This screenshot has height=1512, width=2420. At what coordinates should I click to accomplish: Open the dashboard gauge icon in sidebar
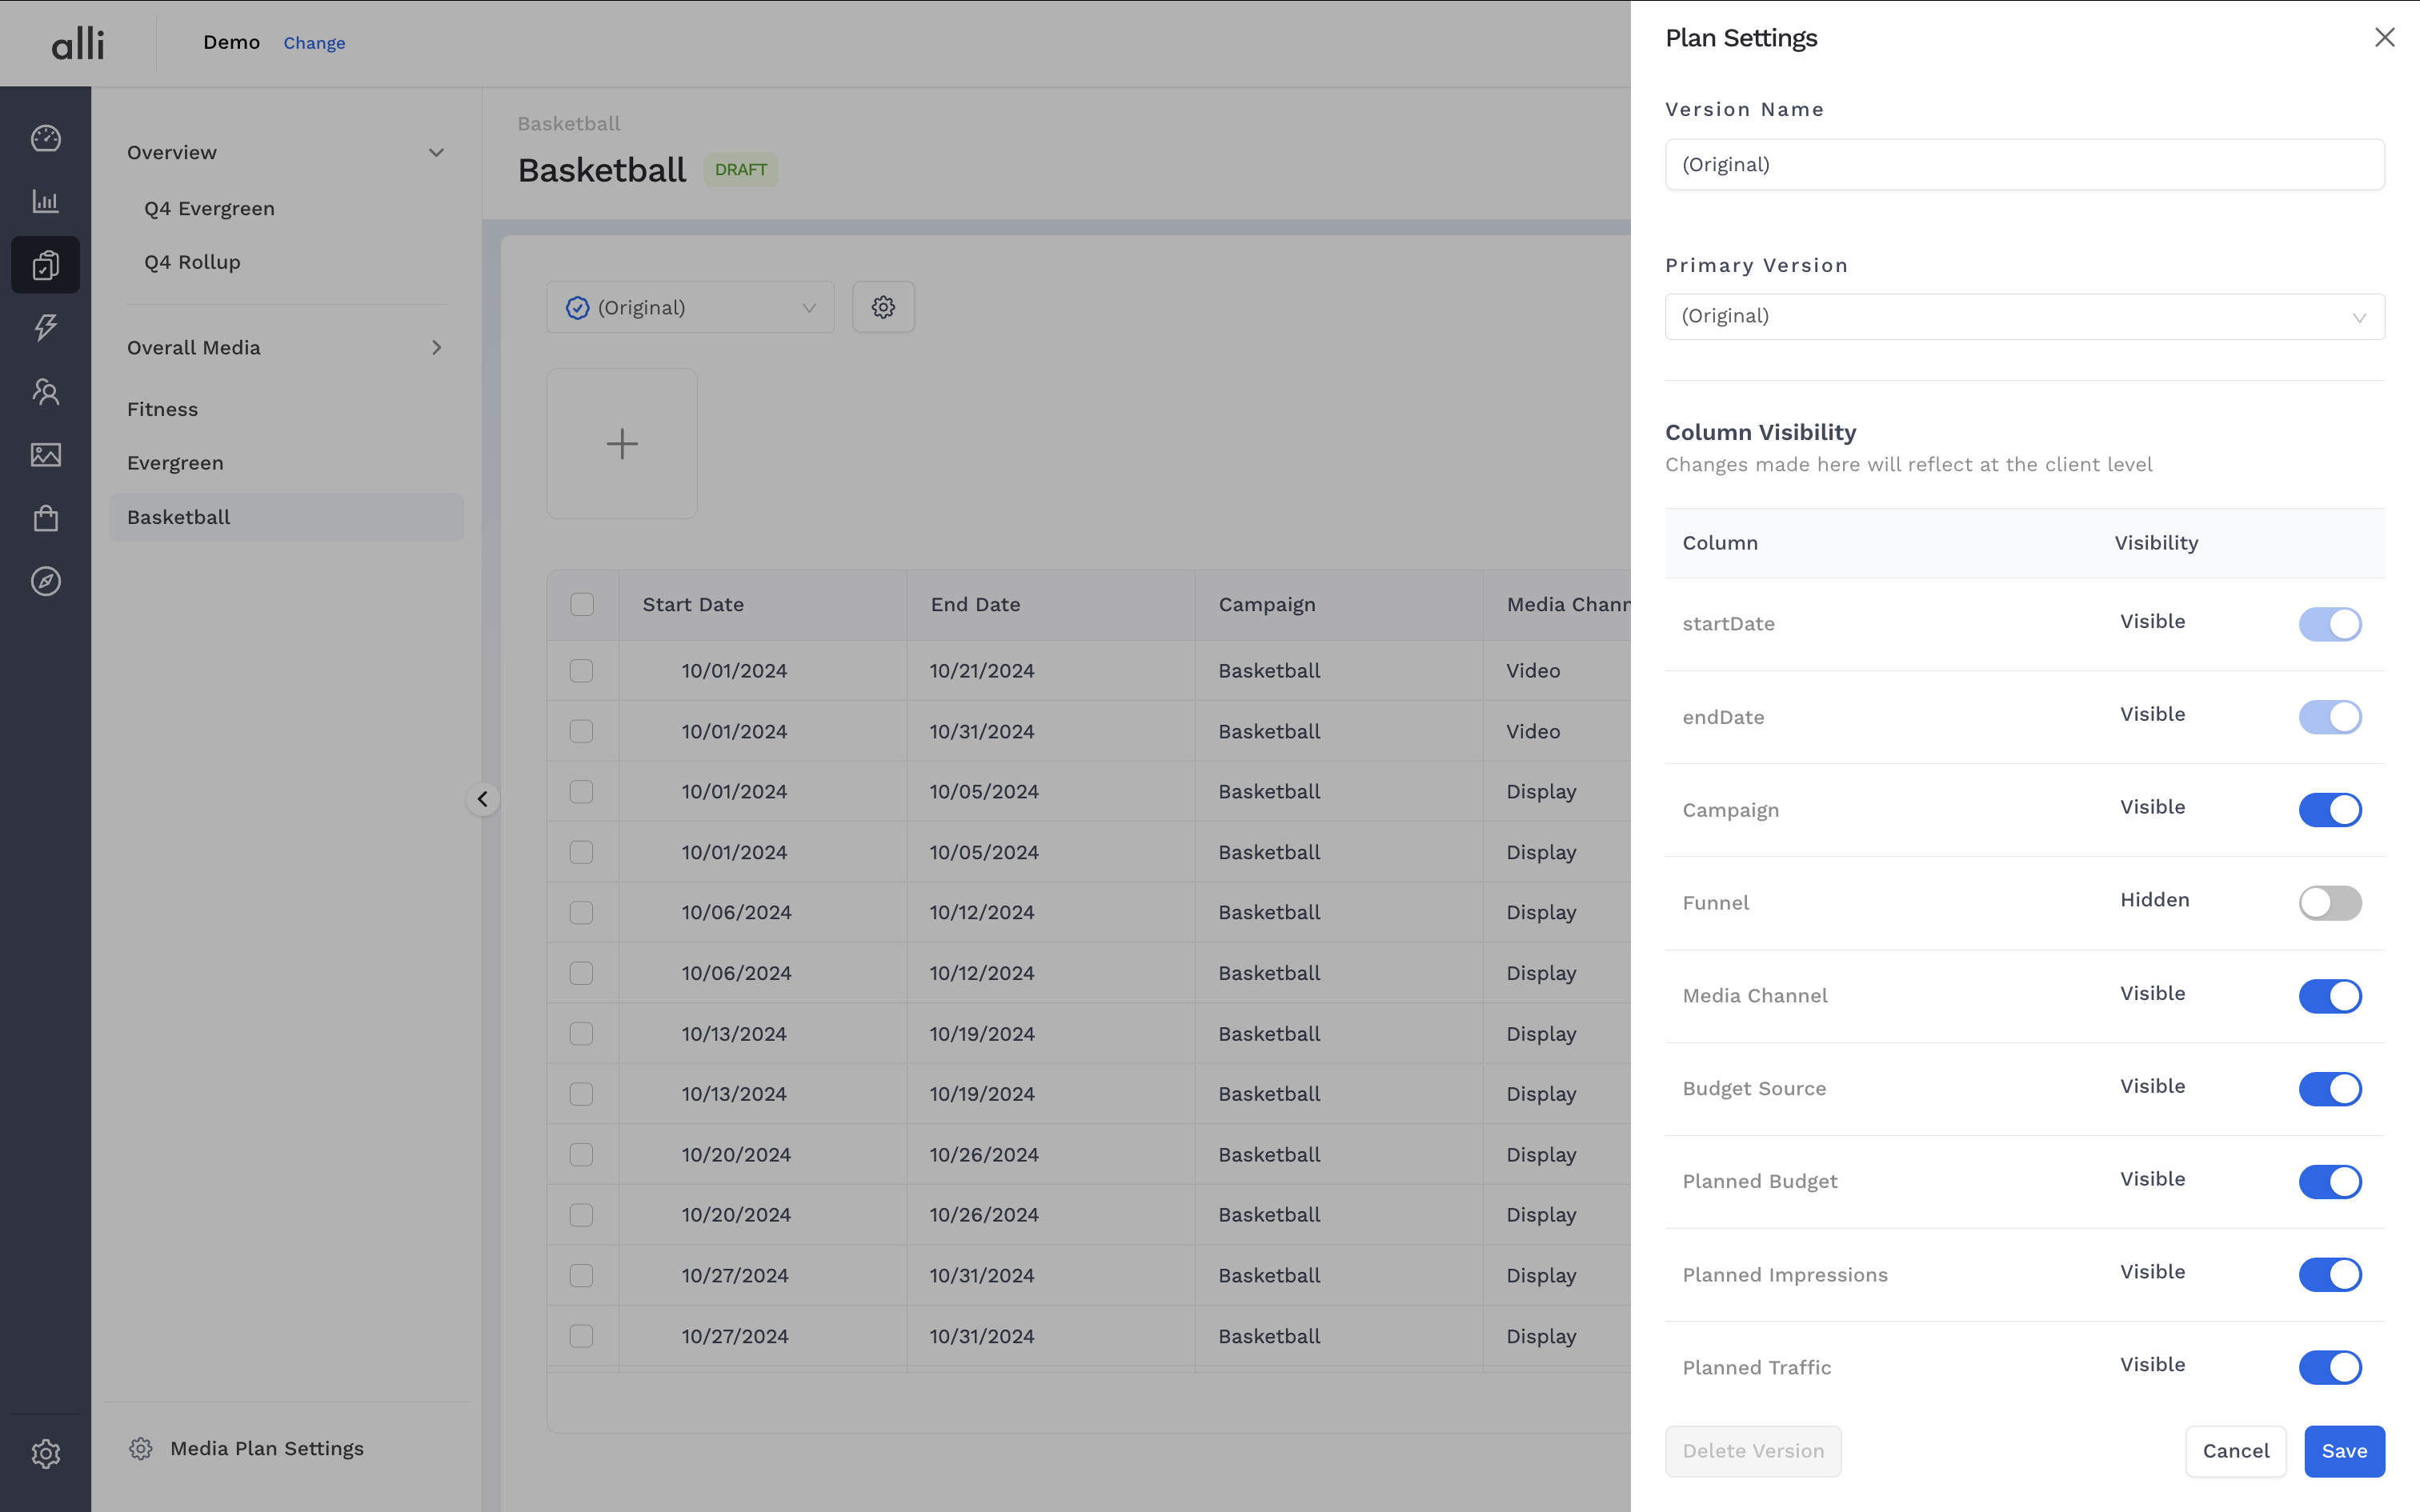tap(46, 138)
